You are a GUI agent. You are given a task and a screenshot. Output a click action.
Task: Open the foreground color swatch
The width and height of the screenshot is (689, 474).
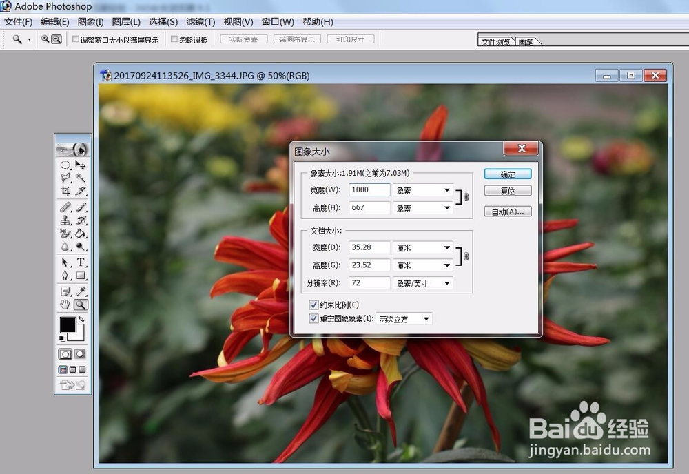click(x=68, y=325)
